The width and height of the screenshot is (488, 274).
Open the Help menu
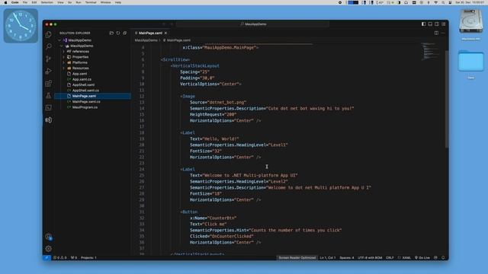tap(118, 2)
